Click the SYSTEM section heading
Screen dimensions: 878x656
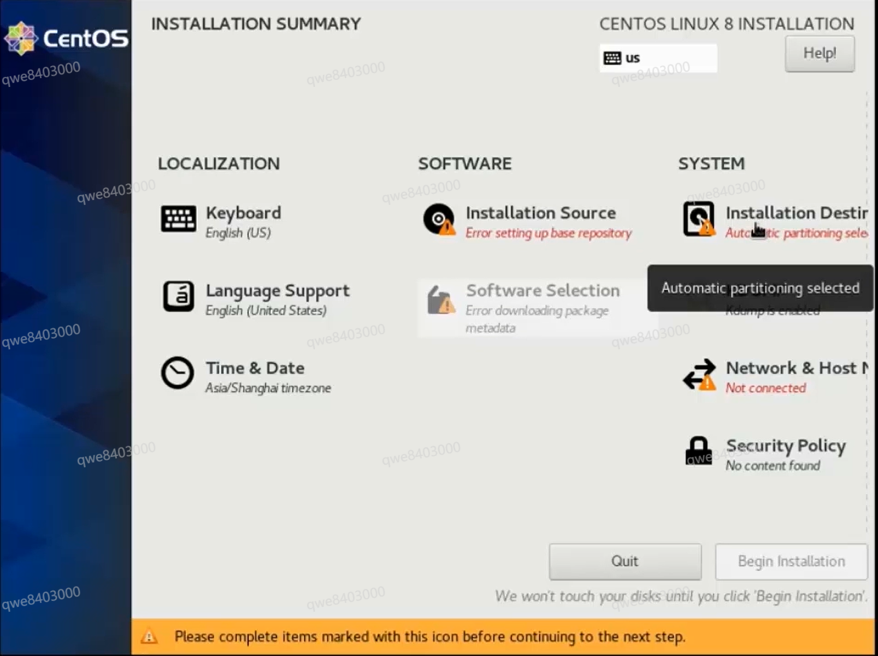click(x=711, y=163)
